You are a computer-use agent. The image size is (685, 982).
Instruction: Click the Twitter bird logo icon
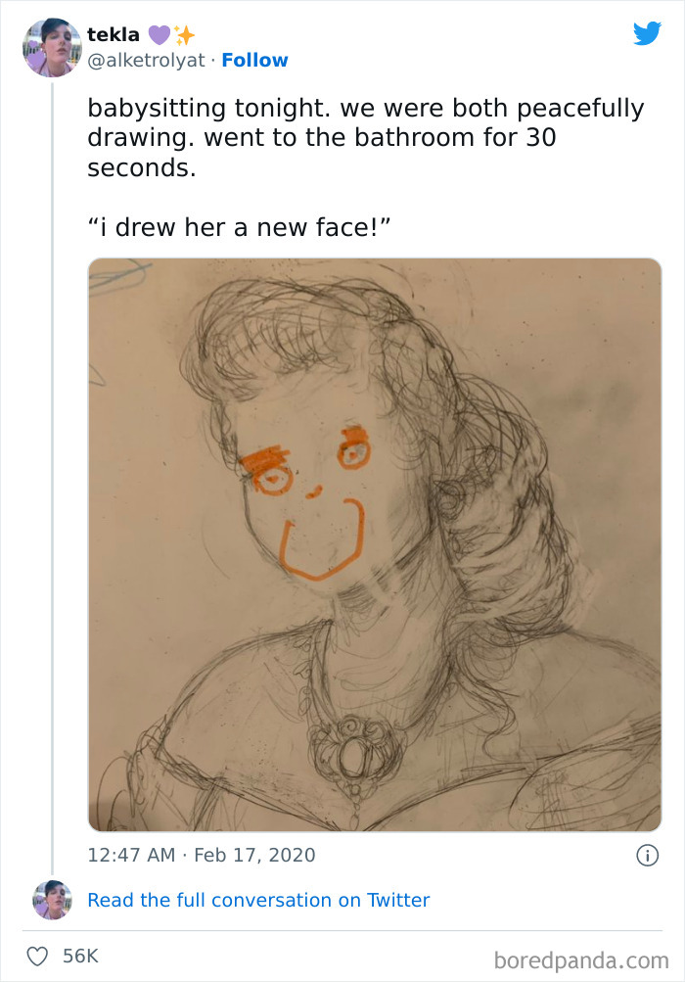pyautogui.click(x=647, y=33)
